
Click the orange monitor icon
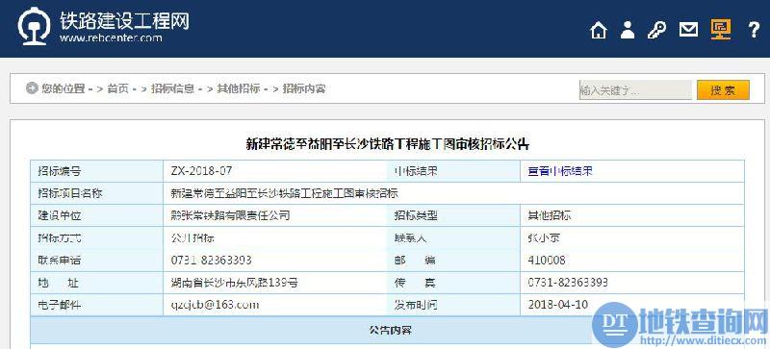pos(721,30)
